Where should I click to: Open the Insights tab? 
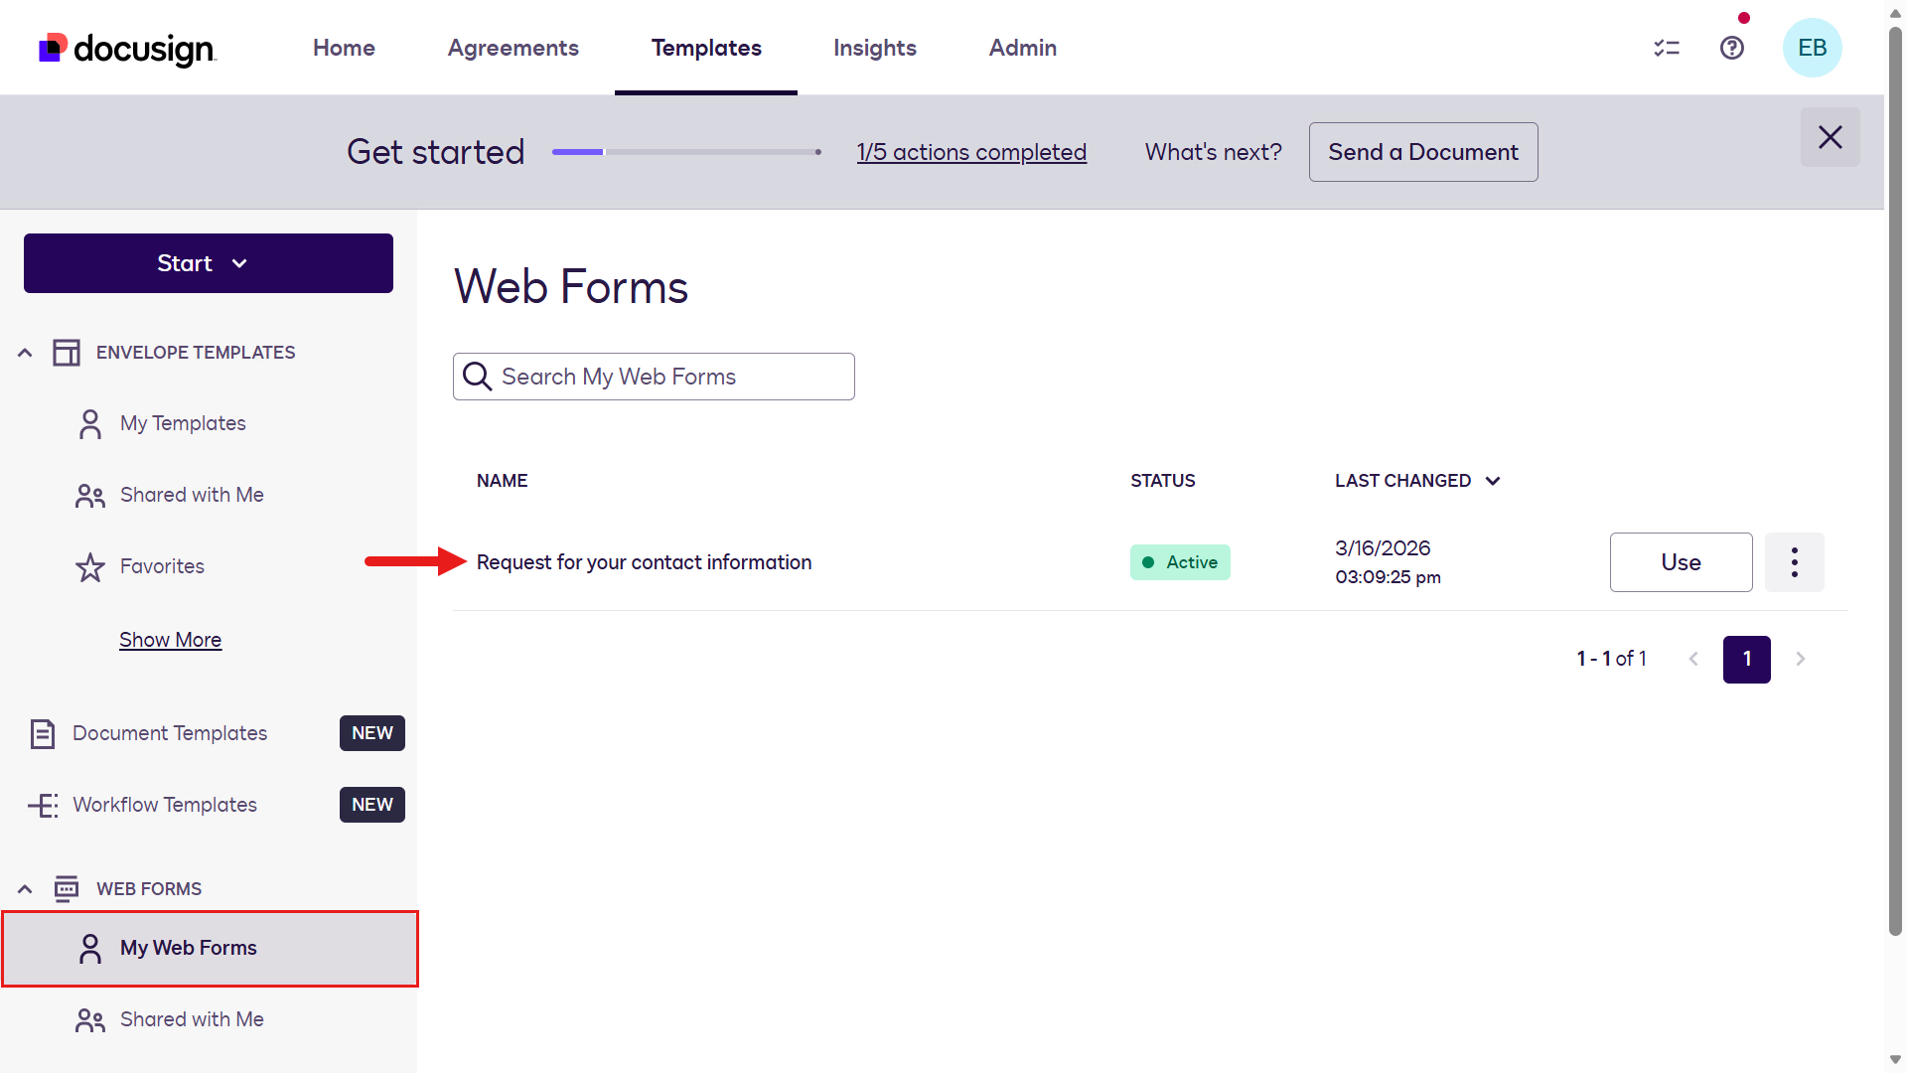coord(875,48)
